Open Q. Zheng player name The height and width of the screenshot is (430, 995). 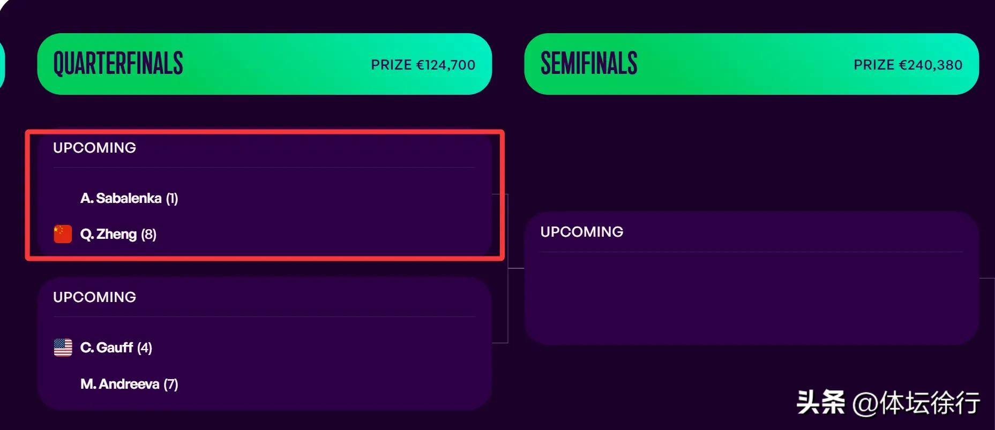click(109, 234)
